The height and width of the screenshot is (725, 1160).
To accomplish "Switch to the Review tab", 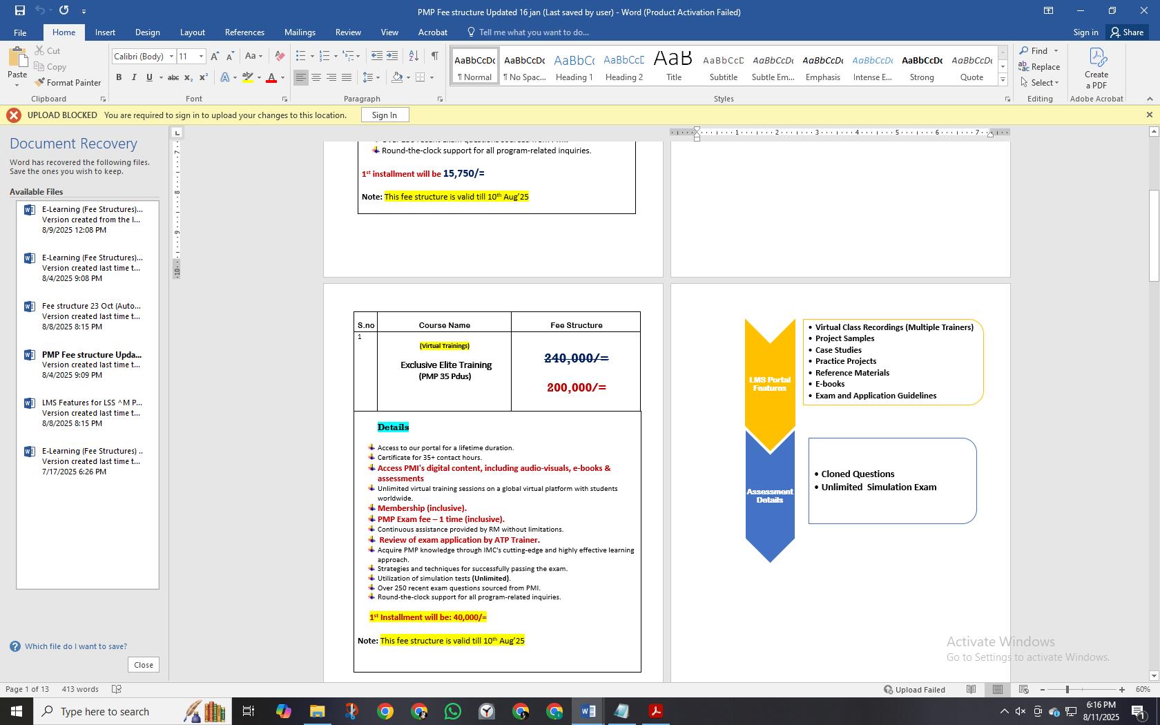I will (x=348, y=32).
